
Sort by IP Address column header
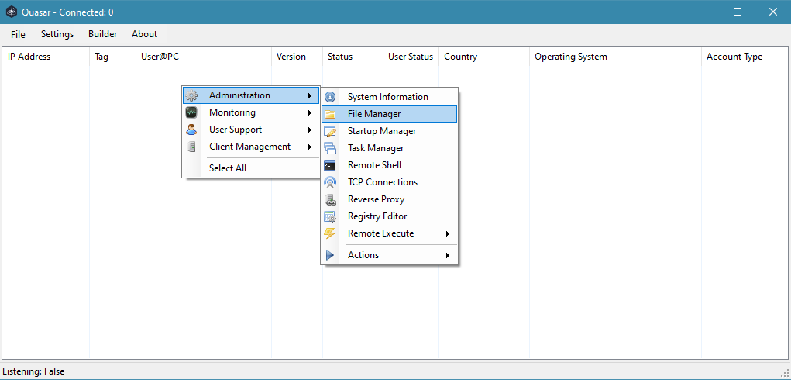click(x=46, y=57)
